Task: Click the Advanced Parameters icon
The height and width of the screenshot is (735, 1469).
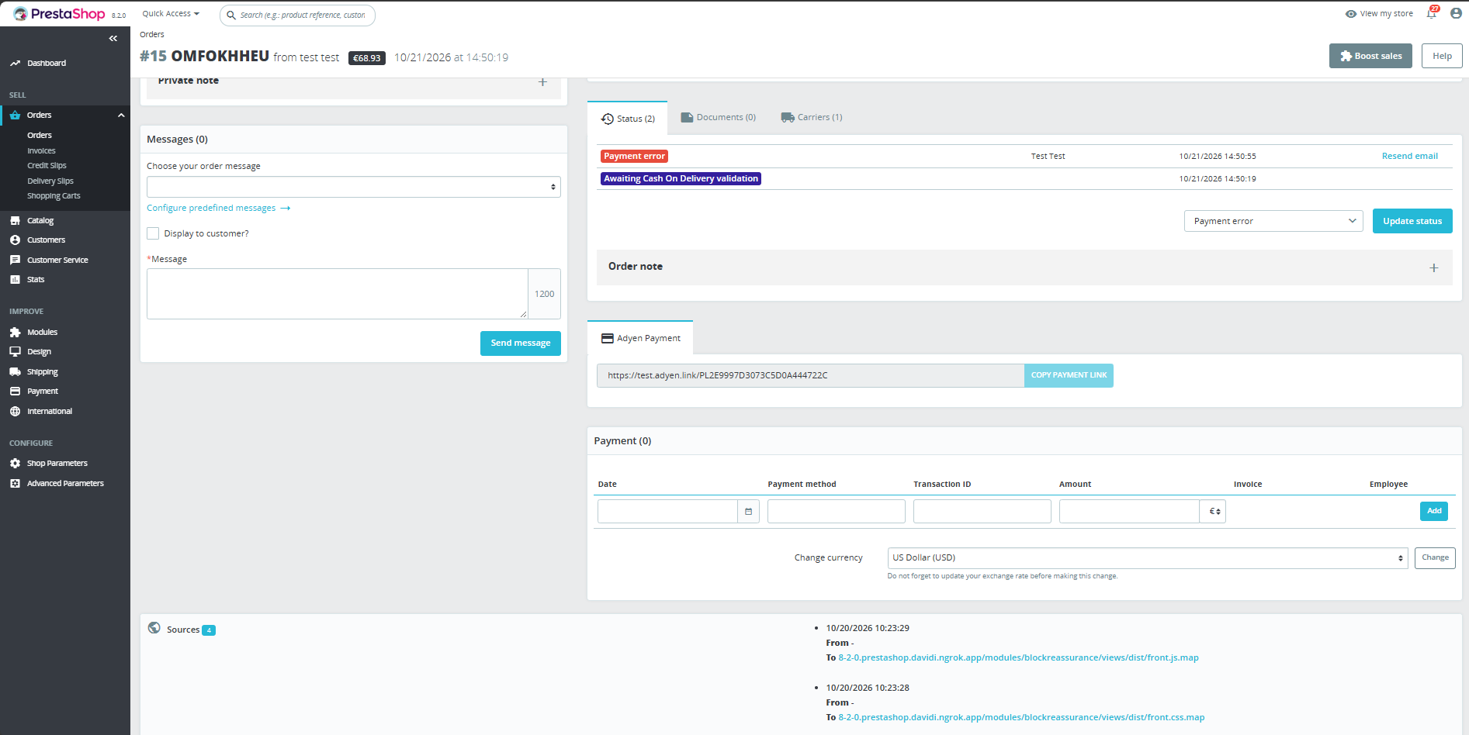Action: 15,484
